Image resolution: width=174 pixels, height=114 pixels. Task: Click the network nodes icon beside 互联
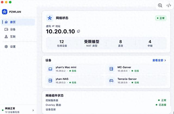6,37
